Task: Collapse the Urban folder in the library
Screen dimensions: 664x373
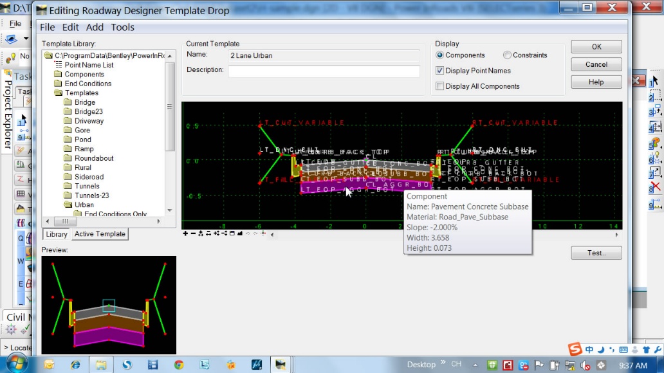Action: [68, 205]
